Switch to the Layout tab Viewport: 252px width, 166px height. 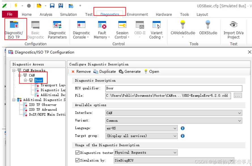click(x=202, y=14)
